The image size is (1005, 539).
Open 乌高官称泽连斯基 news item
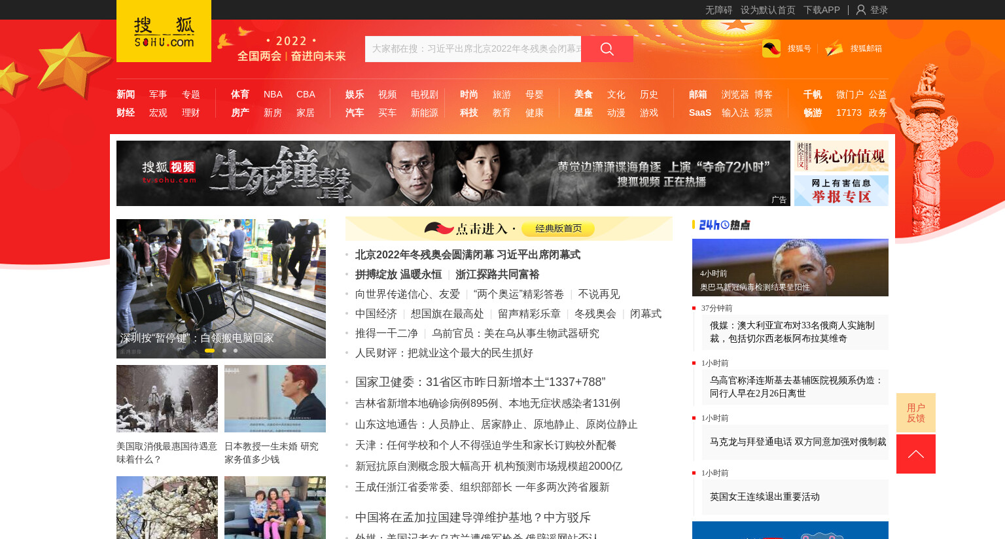795,387
